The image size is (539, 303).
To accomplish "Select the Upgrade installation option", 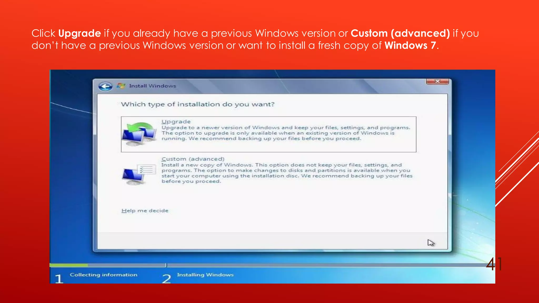I will (176, 122).
